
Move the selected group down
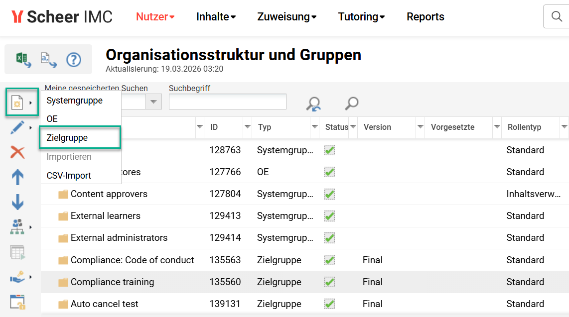[x=18, y=203]
